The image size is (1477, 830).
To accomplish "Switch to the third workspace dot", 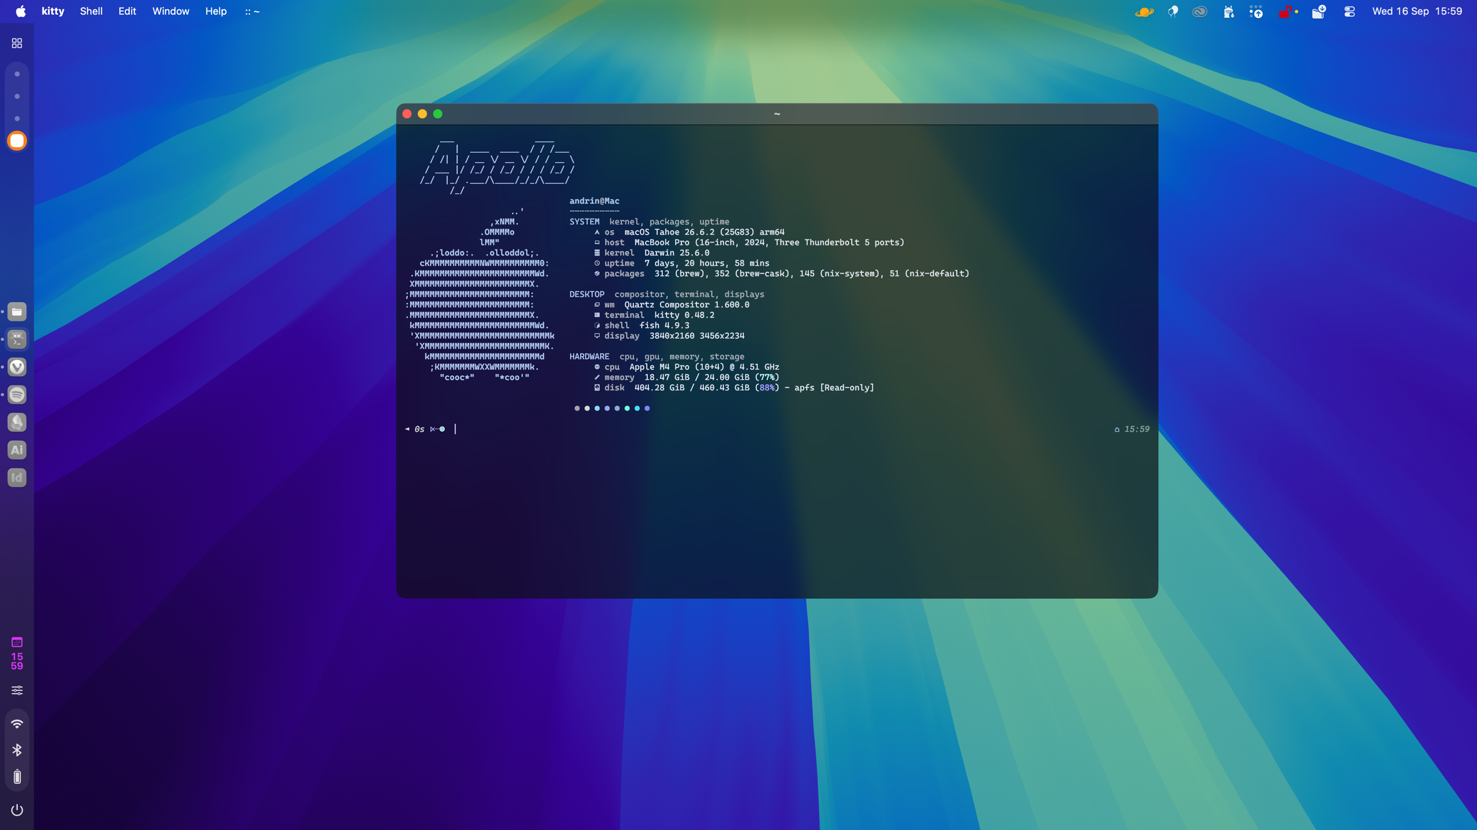I will [17, 118].
